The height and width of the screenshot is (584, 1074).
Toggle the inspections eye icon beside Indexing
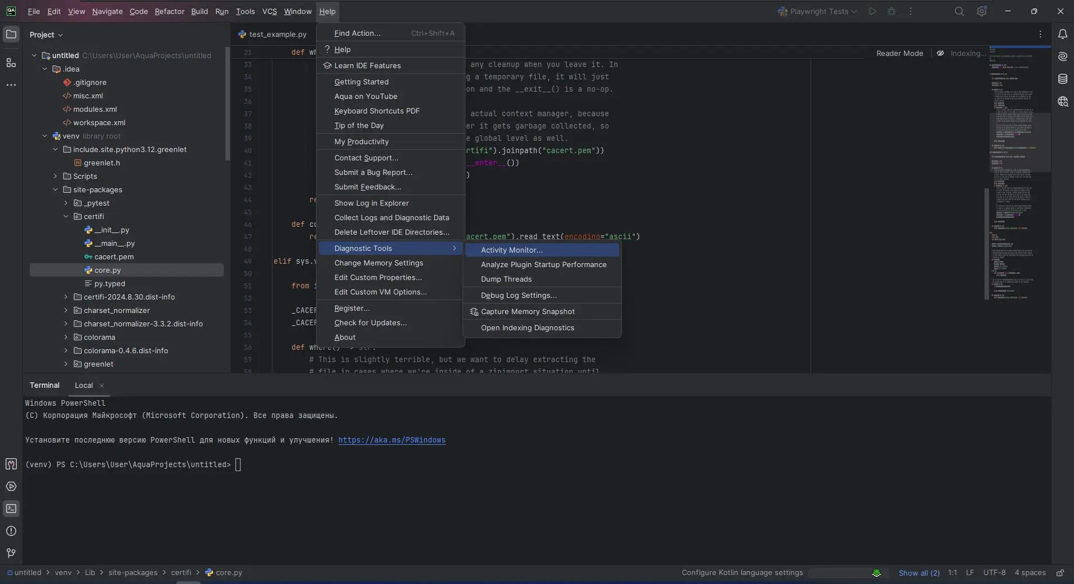point(940,54)
